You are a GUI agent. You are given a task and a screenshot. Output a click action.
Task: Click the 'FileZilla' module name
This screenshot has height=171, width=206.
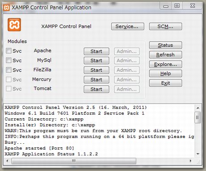coord(42,70)
